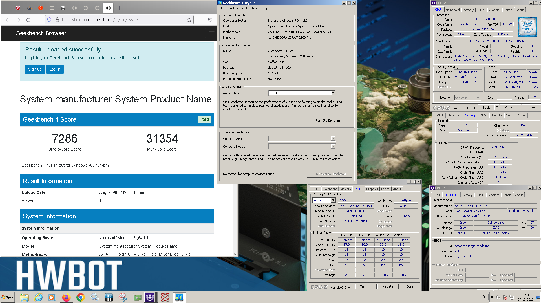The image size is (541, 303).
Task: Open the volume speaker tray icon
Action: tap(498, 297)
